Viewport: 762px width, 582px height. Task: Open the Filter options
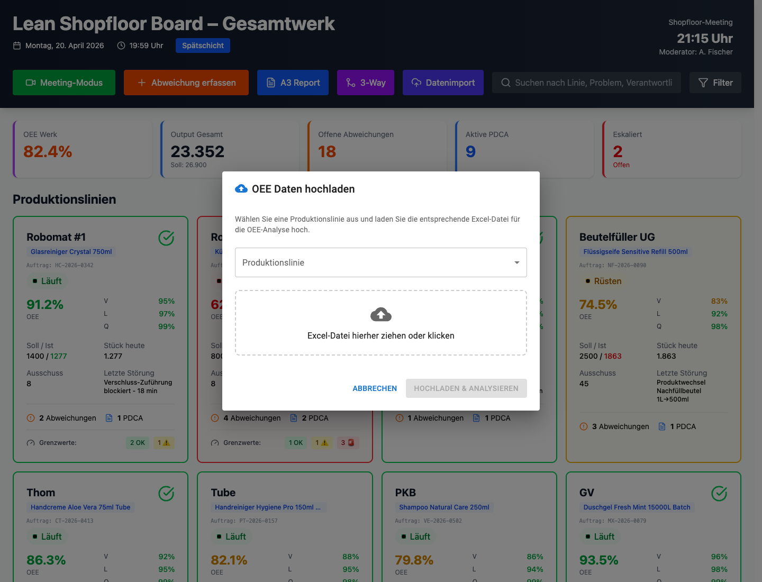click(715, 83)
